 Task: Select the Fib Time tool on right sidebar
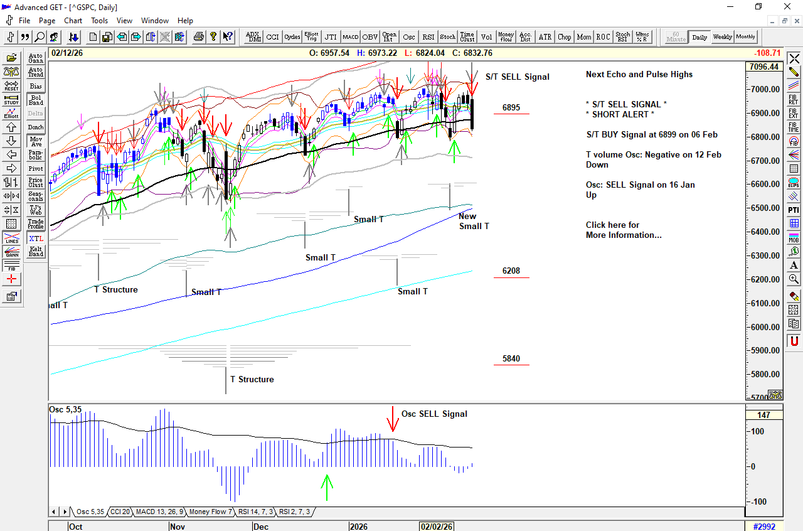click(x=794, y=127)
